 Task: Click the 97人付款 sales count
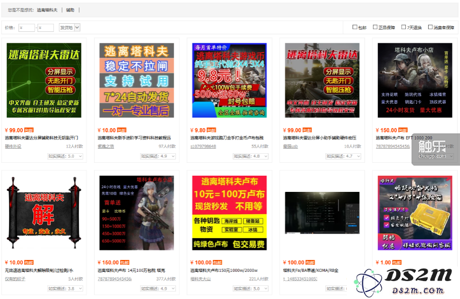[167, 146]
